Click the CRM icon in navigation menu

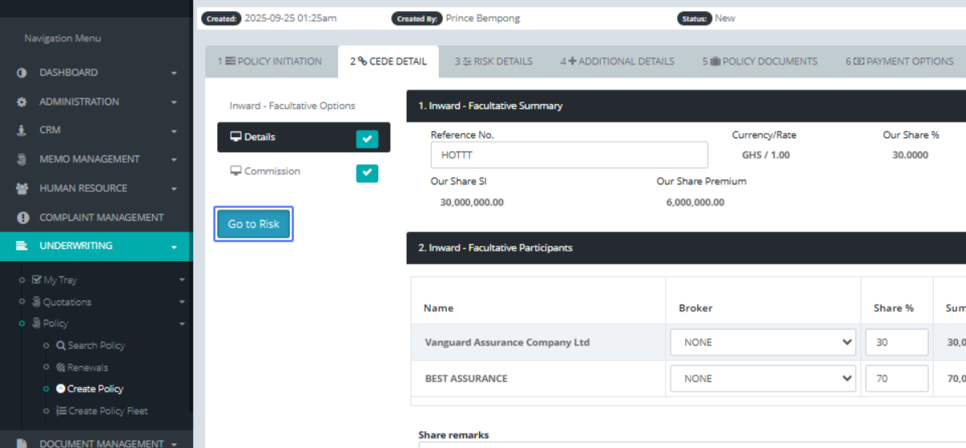pos(22,131)
